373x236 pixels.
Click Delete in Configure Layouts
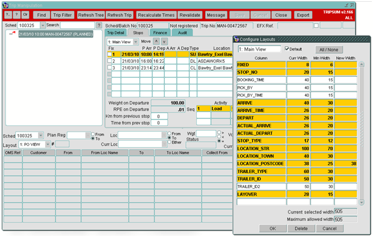pos(301,228)
